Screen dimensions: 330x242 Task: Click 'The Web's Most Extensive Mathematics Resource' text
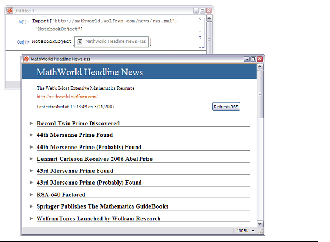(x=86, y=88)
